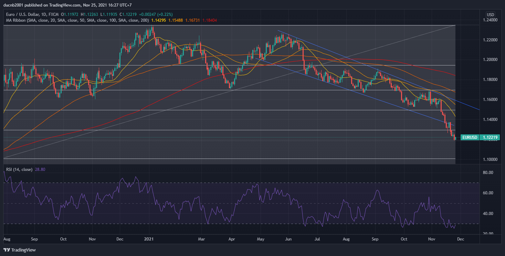The height and width of the screenshot is (256, 505).
Task: Click the 1.16000 price axis label
Action: [x=491, y=100]
